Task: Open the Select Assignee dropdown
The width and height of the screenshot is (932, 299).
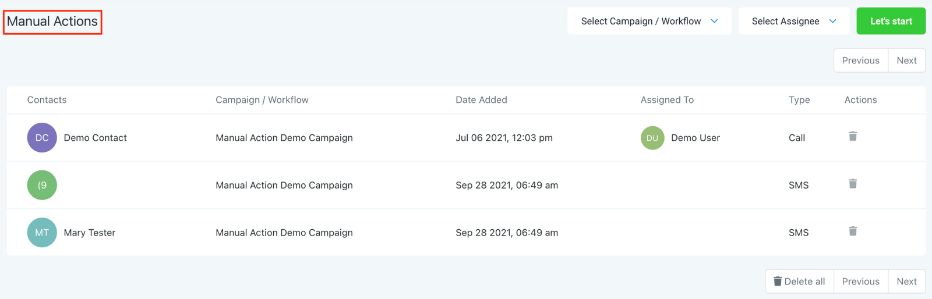Action: (793, 22)
